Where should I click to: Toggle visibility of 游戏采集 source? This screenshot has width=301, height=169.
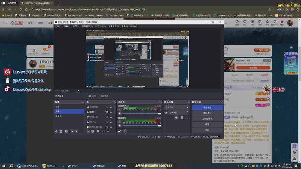[106, 117]
